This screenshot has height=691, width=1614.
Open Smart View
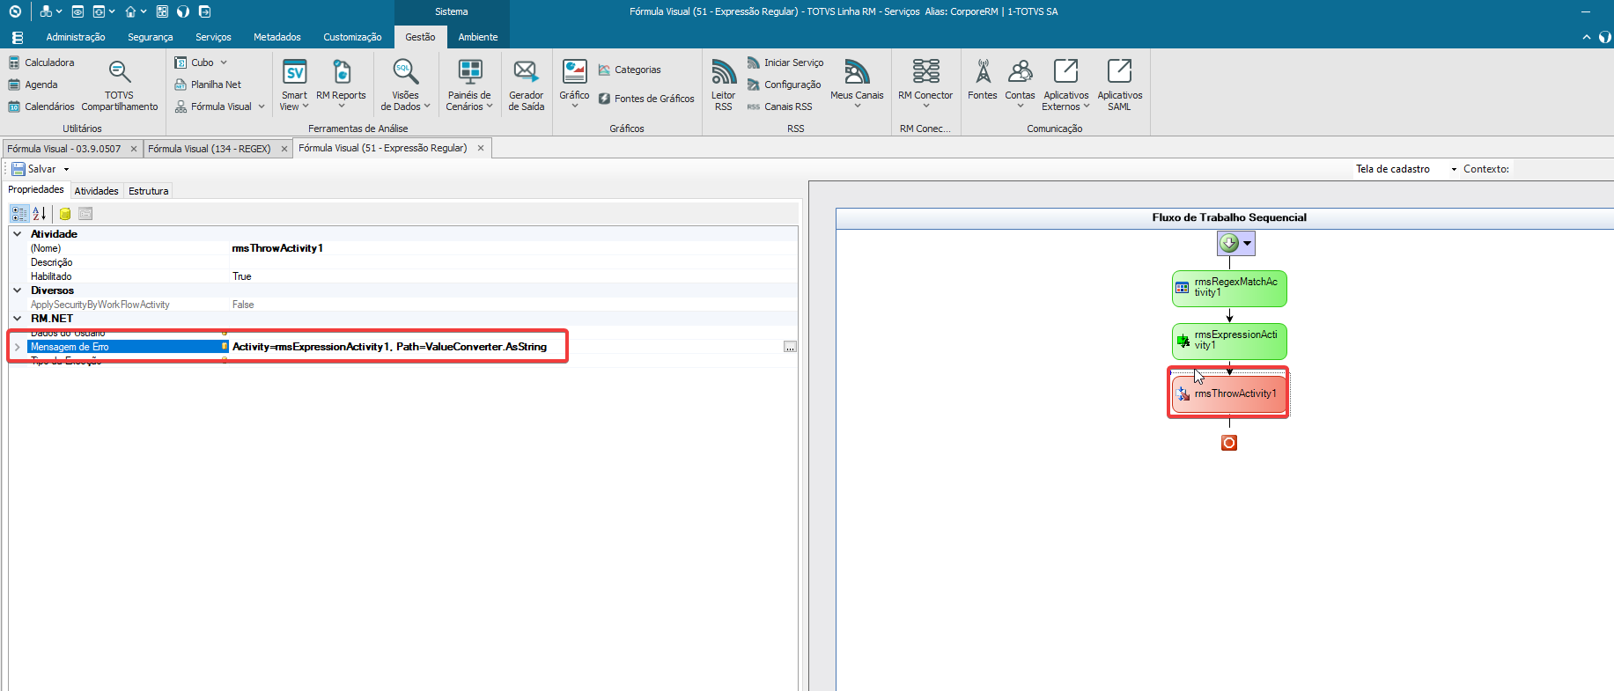[x=294, y=85]
